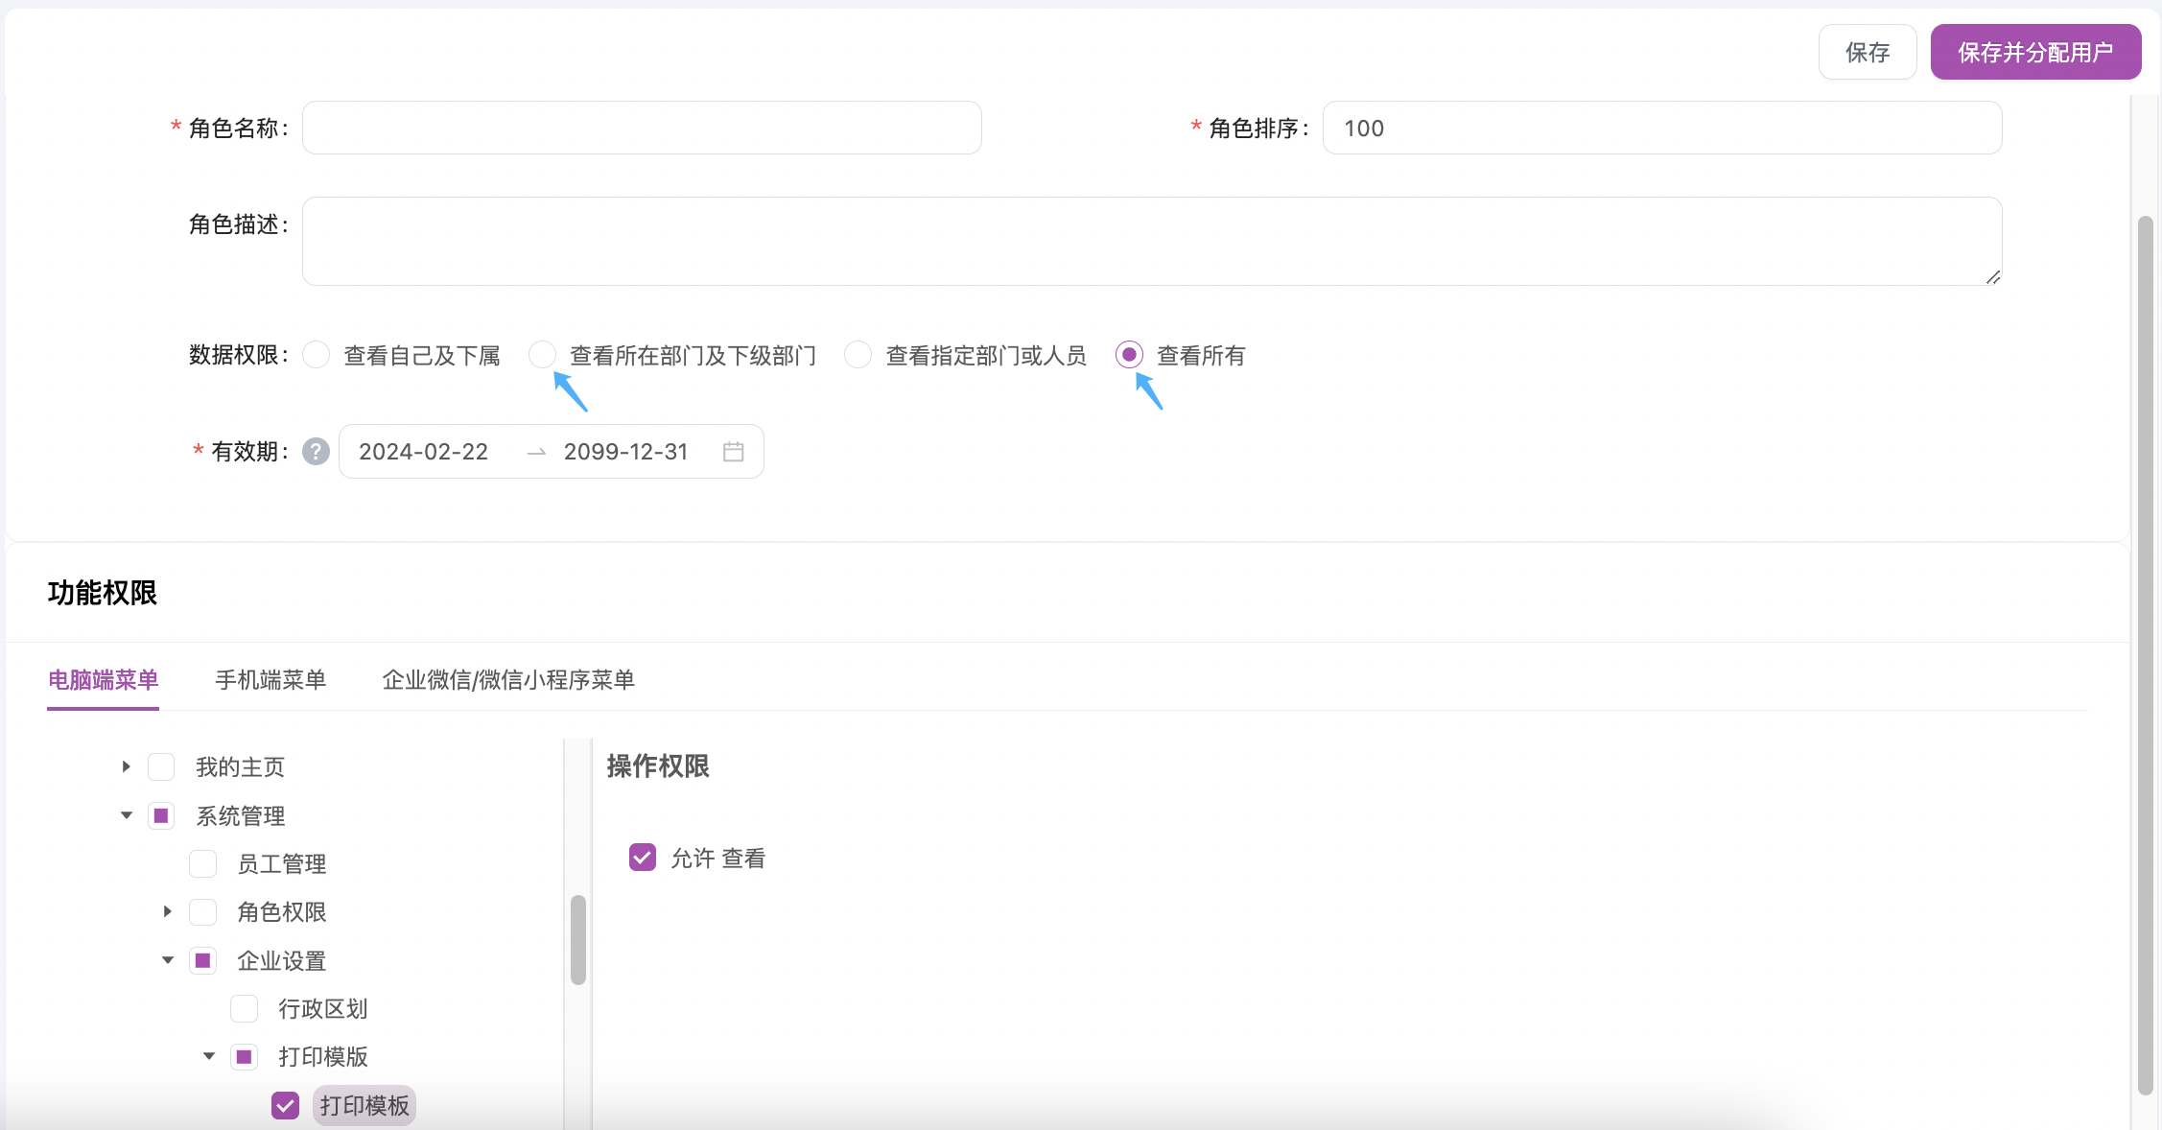Image resolution: width=2162 pixels, height=1130 pixels.
Task: Toggle the 系统管理 checkbox
Action: [161, 815]
